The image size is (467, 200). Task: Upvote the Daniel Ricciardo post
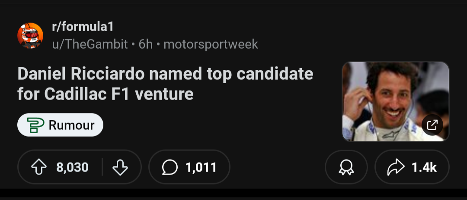(39, 167)
